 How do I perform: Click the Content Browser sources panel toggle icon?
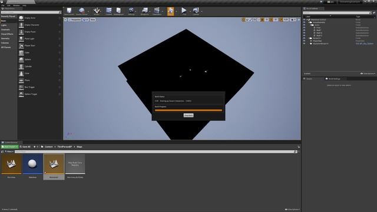click(x=2, y=152)
